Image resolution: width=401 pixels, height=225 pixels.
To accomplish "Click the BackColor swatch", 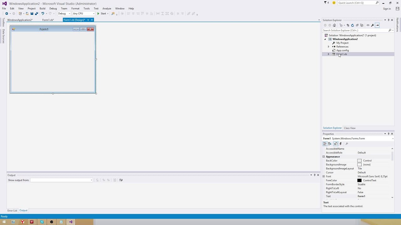I will click(x=359, y=161).
